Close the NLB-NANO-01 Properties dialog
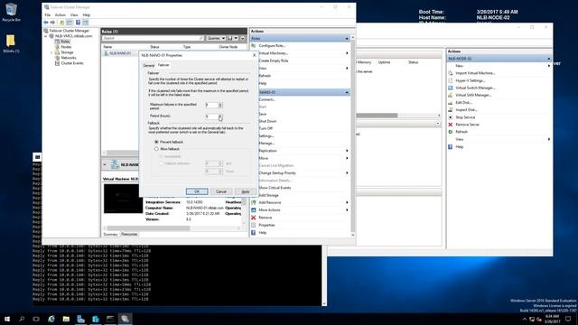The width and height of the screenshot is (578, 325). [x=254, y=55]
